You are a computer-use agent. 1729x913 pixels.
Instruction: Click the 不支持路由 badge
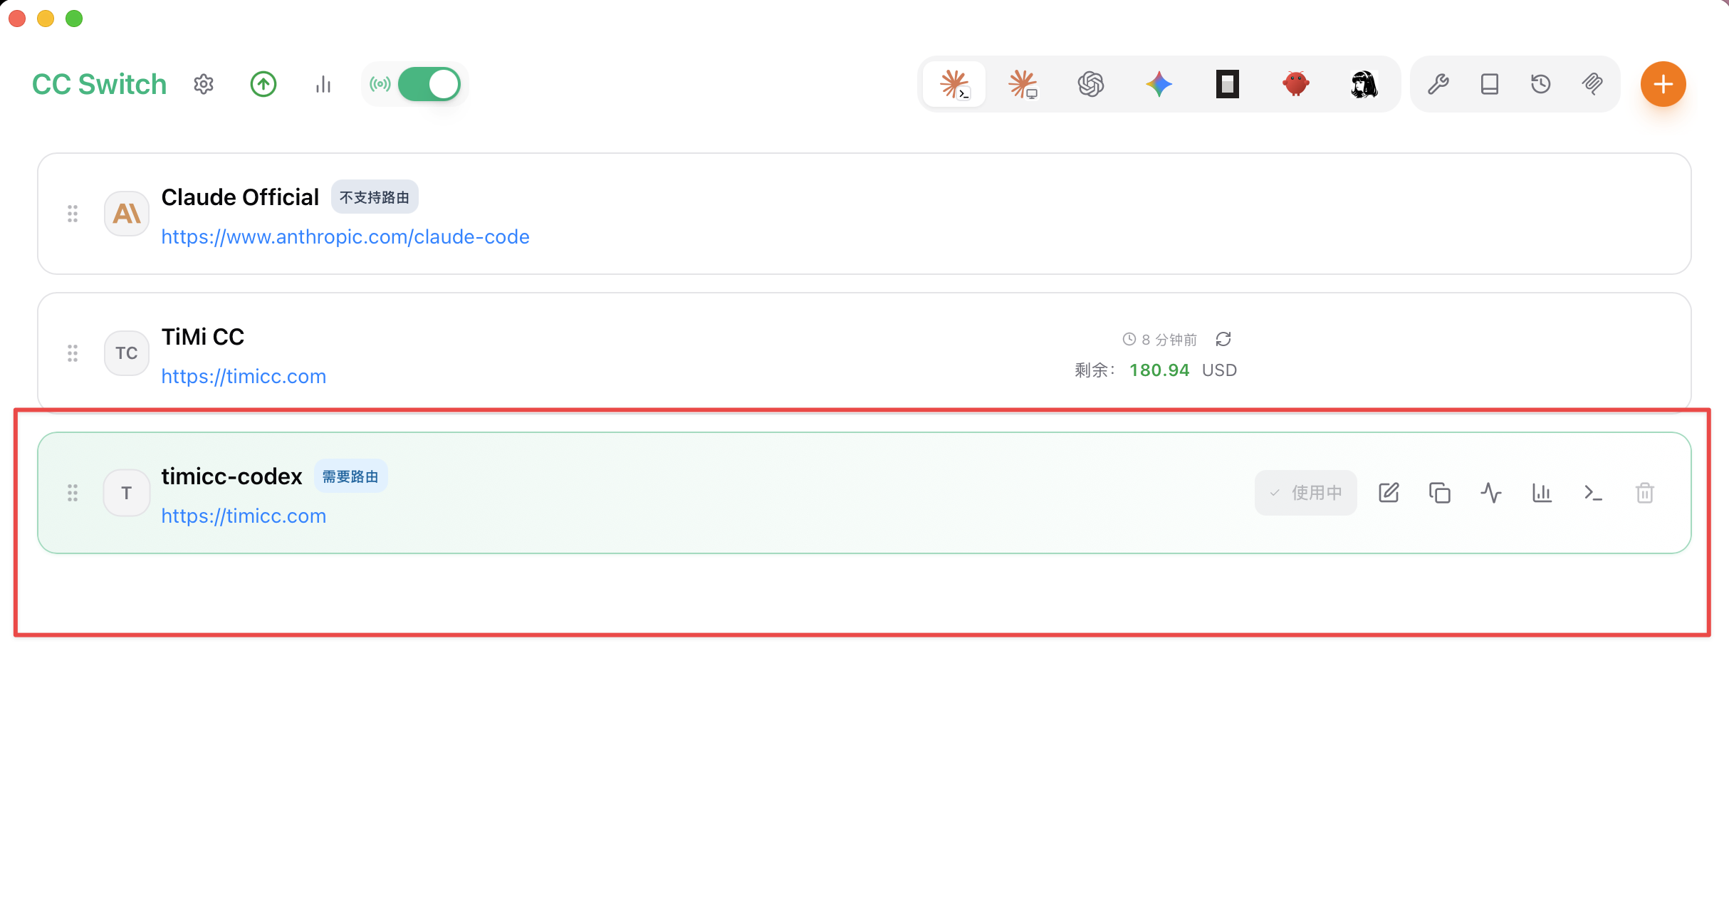click(375, 197)
